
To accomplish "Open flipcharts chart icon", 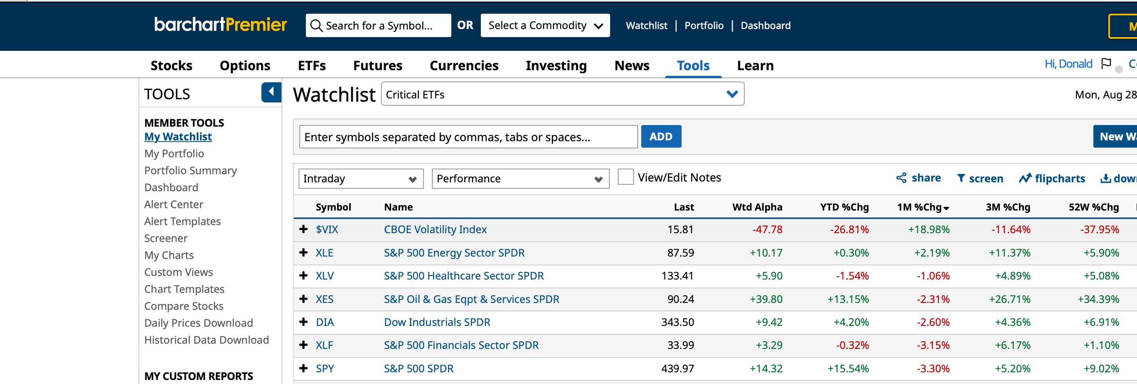I will tap(1025, 178).
